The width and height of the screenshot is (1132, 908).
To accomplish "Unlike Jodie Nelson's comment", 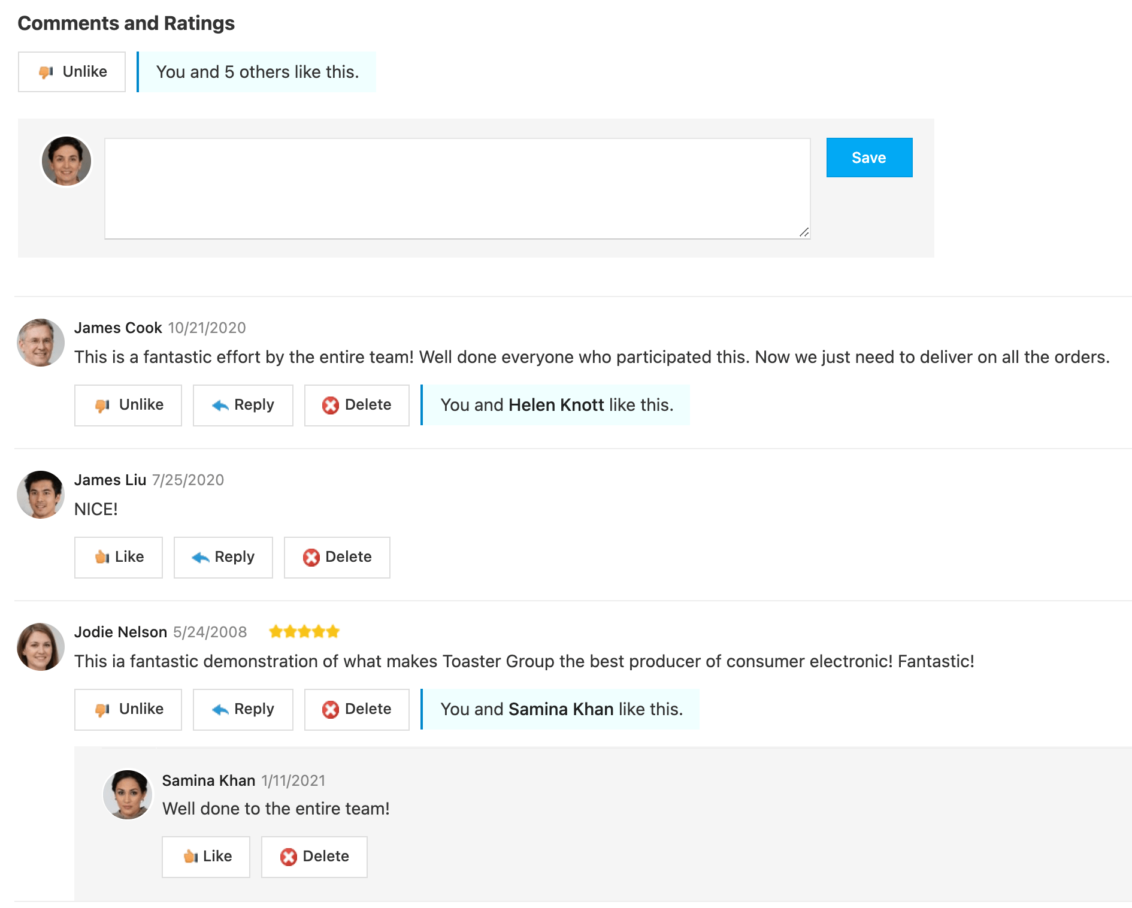I will [x=128, y=710].
